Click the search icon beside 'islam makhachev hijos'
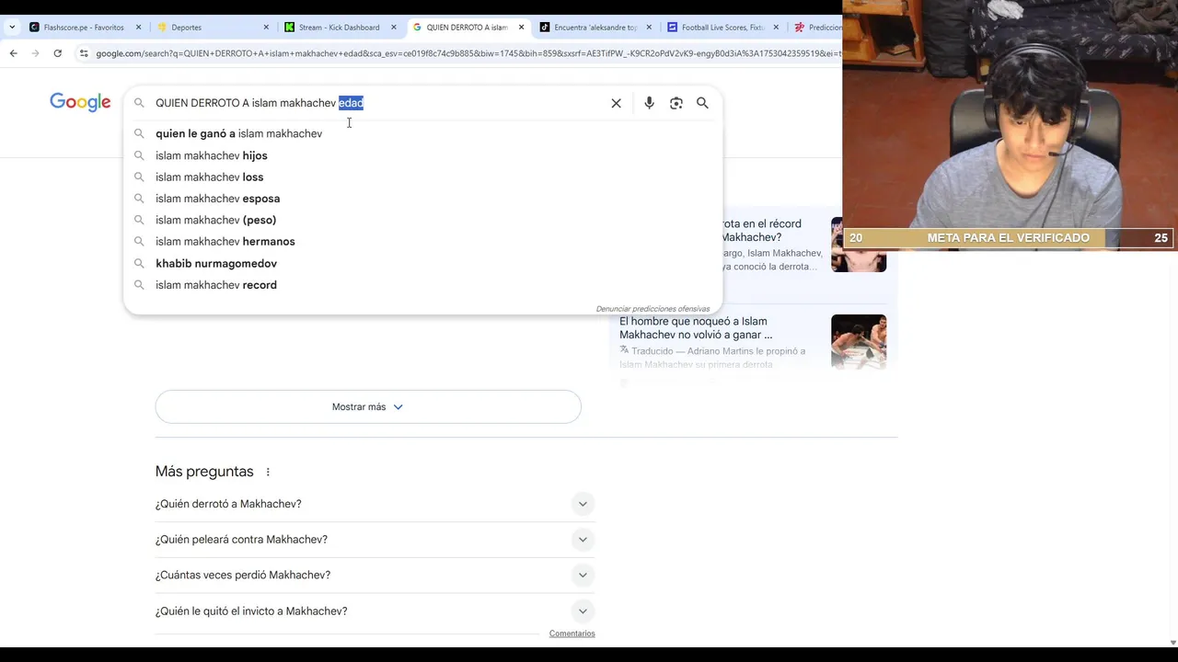1178x662 pixels. (139, 155)
